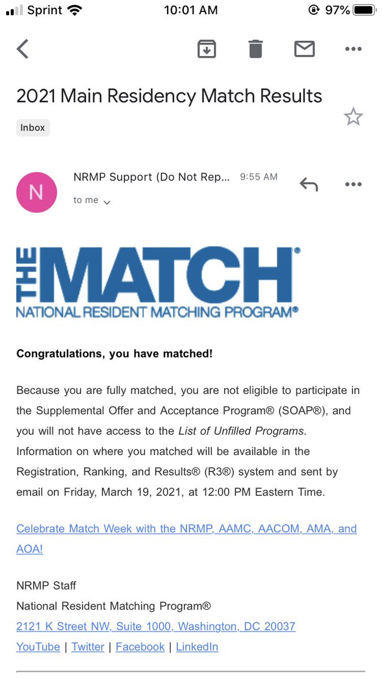The height and width of the screenshot is (679, 382).
Task: Tap the NRMP Support sender name
Action: click(152, 177)
